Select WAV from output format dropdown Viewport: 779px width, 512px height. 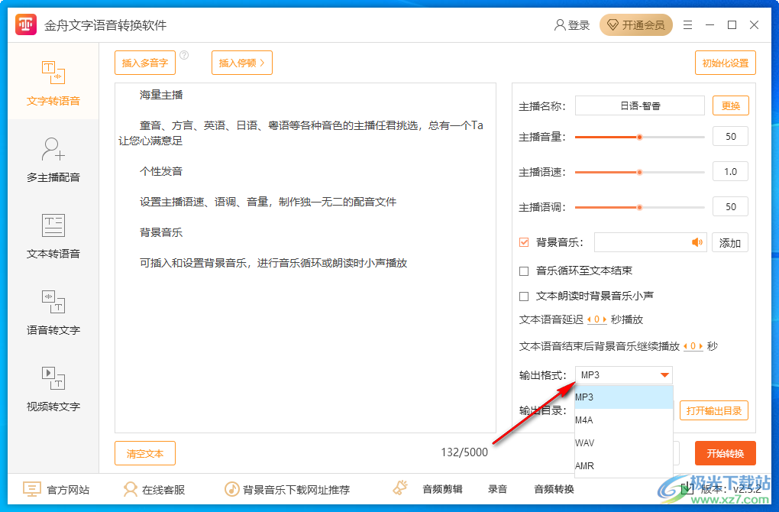point(585,442)
